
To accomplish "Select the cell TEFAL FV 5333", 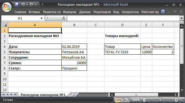I will 122,52.
